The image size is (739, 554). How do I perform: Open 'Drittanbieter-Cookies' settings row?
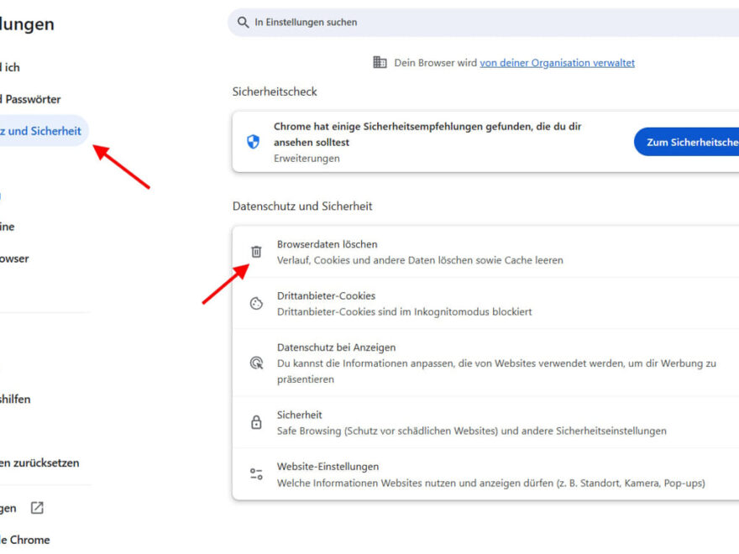(x=486, y=303)
